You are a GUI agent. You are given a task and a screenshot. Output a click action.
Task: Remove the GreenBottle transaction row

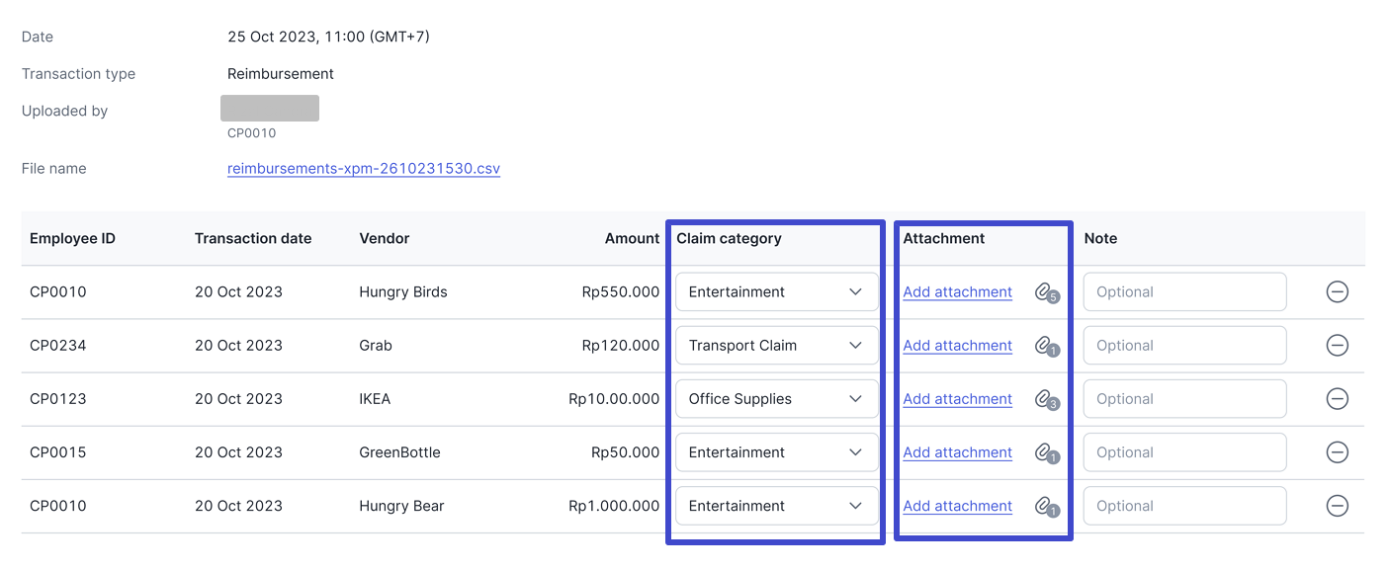pos(1337,452)
